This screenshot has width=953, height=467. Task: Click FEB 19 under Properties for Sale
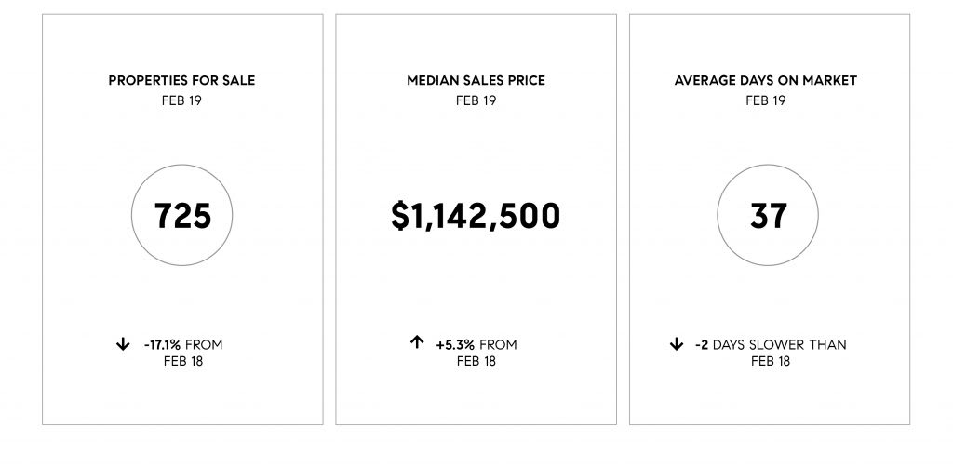[x=181, y=100]
